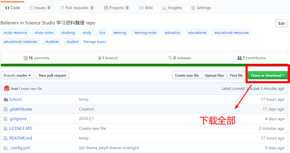Open the README.md file
Screen dimensions: 290x153
coord(21,138)
